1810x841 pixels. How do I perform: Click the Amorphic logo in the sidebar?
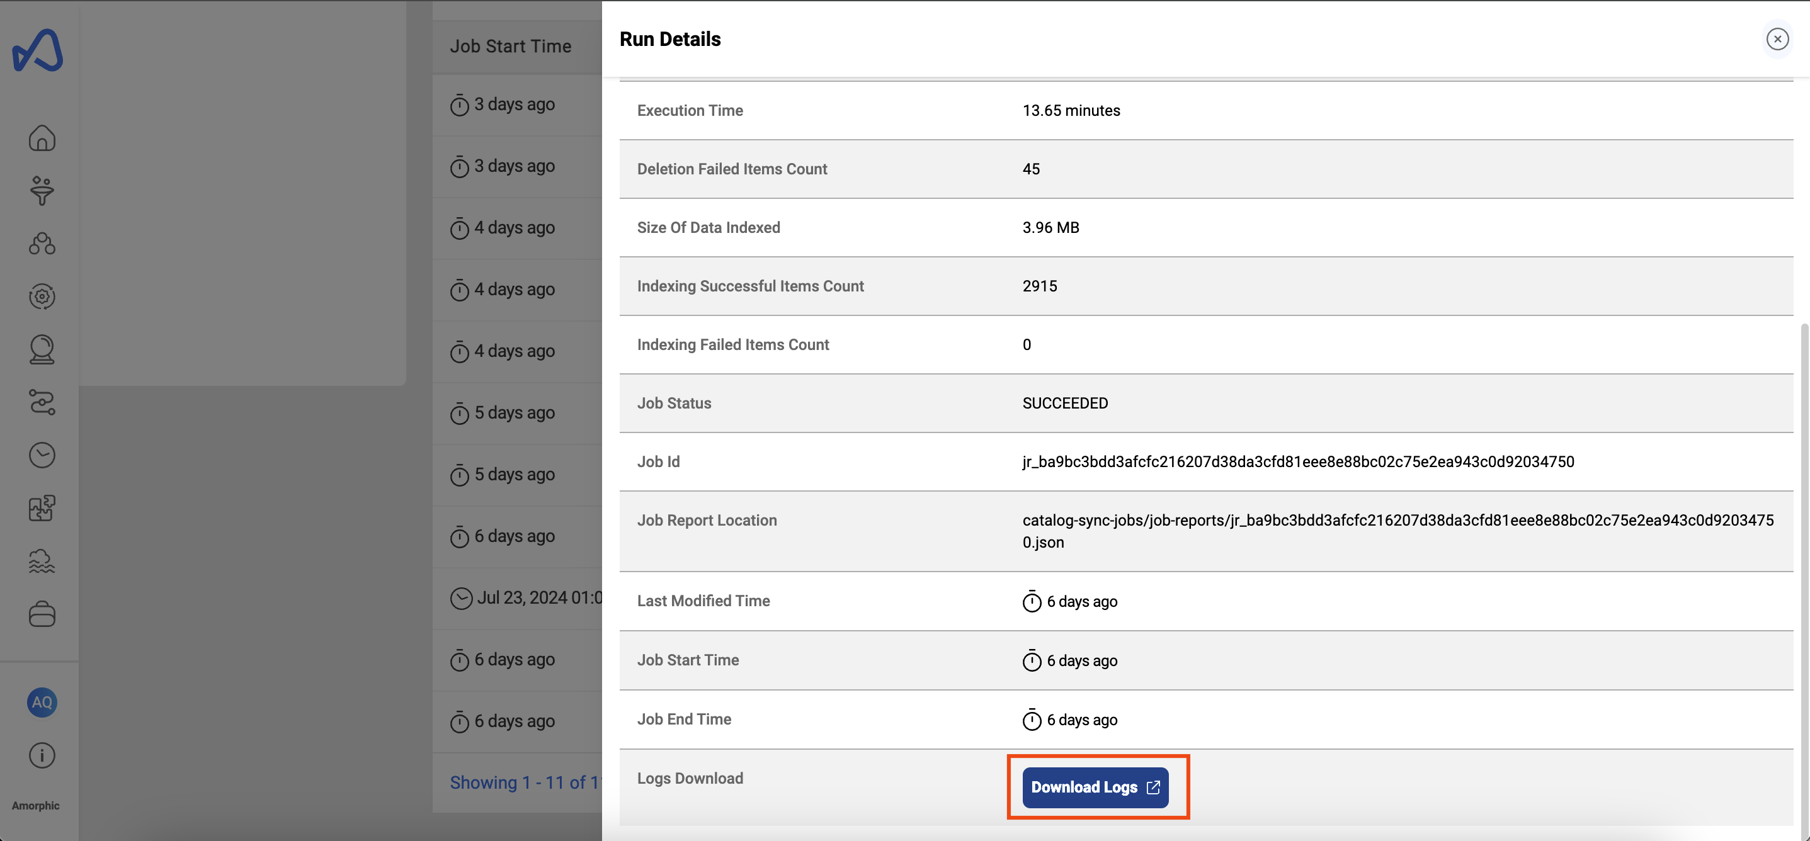coord(38,50)
